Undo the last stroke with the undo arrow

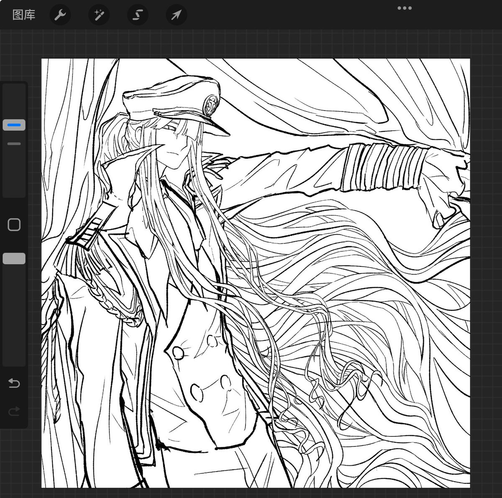coord(14,383)
